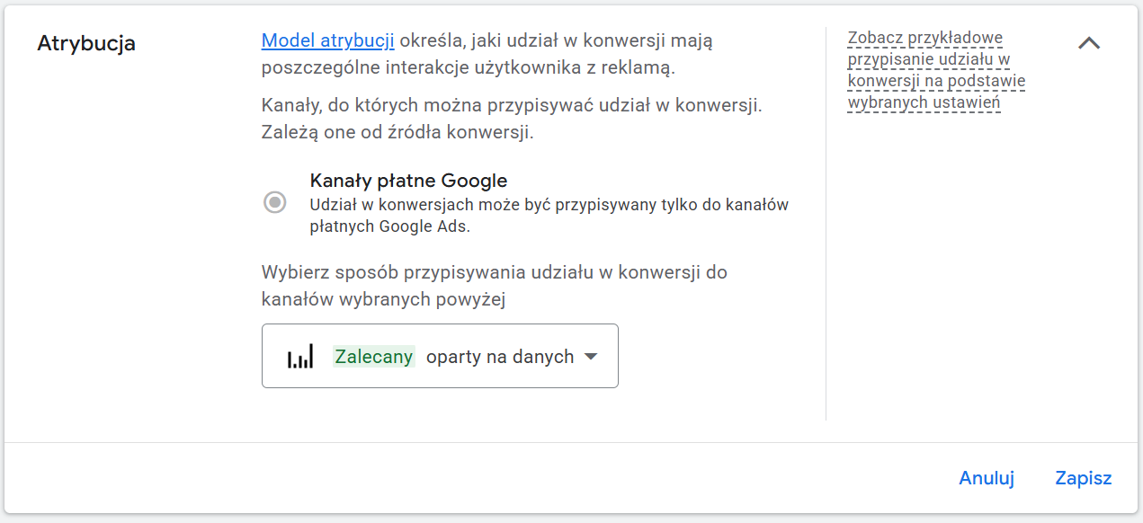Open the attribution model dropdown box
The image size is (1143, 523).
(440, 356)
